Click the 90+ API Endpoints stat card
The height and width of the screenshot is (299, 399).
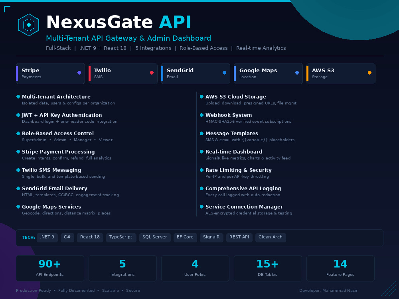[50, 268]
